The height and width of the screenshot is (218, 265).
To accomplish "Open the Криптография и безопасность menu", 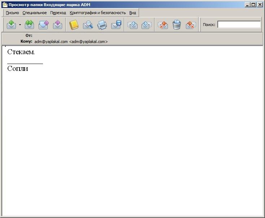I will (98, 13).
